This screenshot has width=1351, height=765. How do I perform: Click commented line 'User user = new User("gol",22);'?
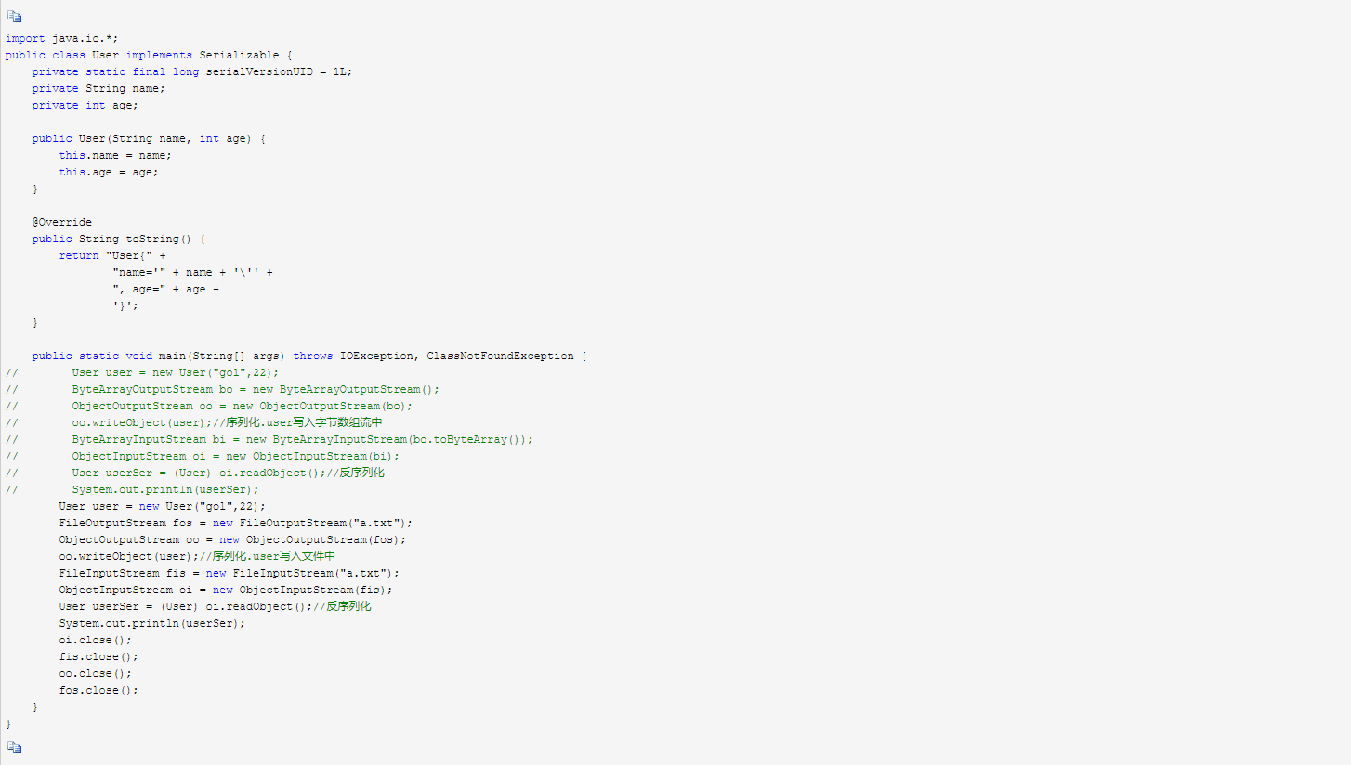pyautogui.click(x=142, y=372)
